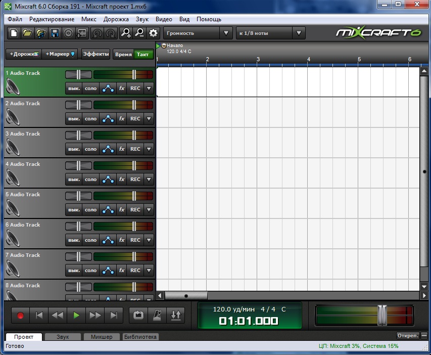Open fx for 5 Audio Track
The height and width of the screenshot is (355, 431).
click(x=122, y=210)
